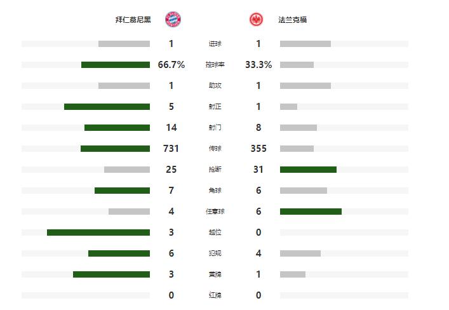Viewport: 449px width, 310px height.
Task: Click Bayern's green 射正 bar
Action: coord(107,107)
